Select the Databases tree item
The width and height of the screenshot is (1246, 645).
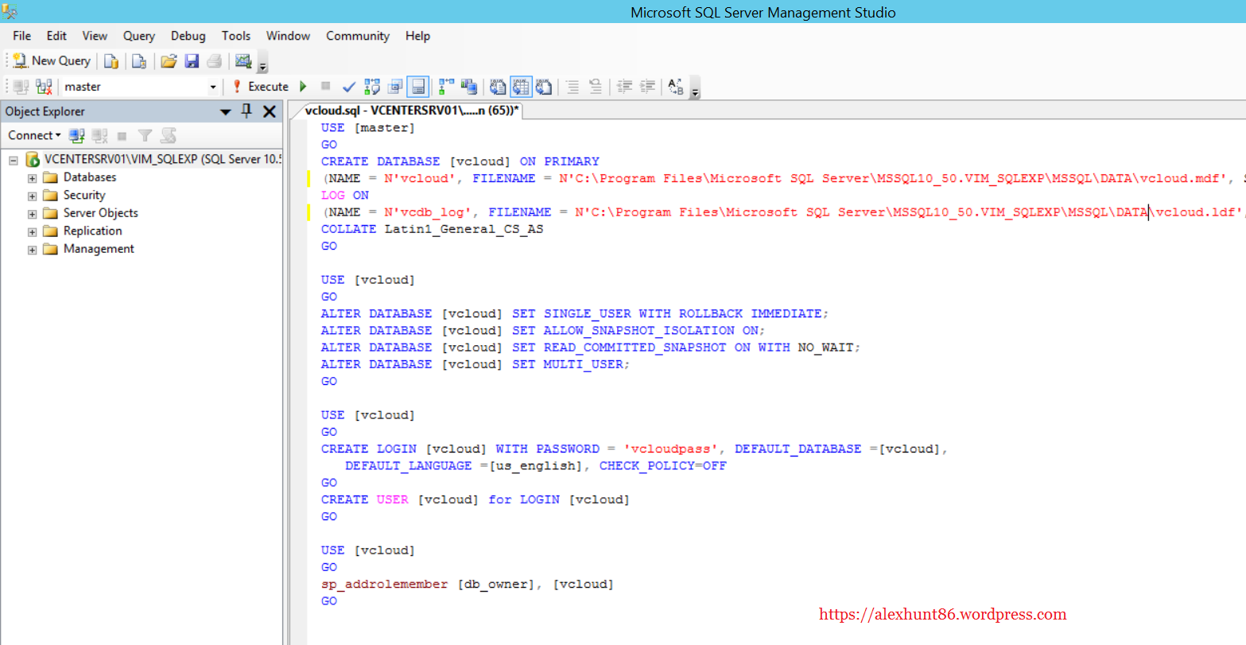coord(90,177)
